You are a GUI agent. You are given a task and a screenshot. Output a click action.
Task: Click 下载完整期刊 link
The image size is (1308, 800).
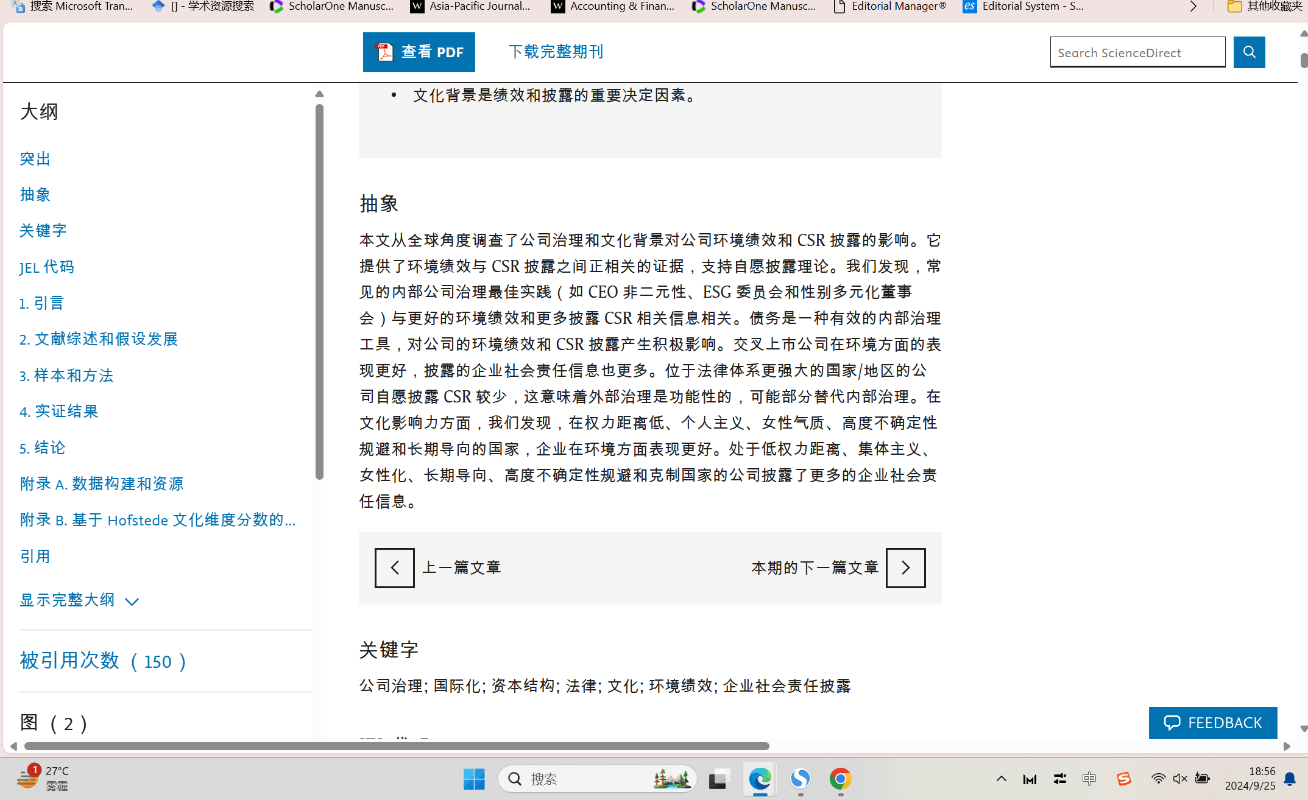[556, 52]
